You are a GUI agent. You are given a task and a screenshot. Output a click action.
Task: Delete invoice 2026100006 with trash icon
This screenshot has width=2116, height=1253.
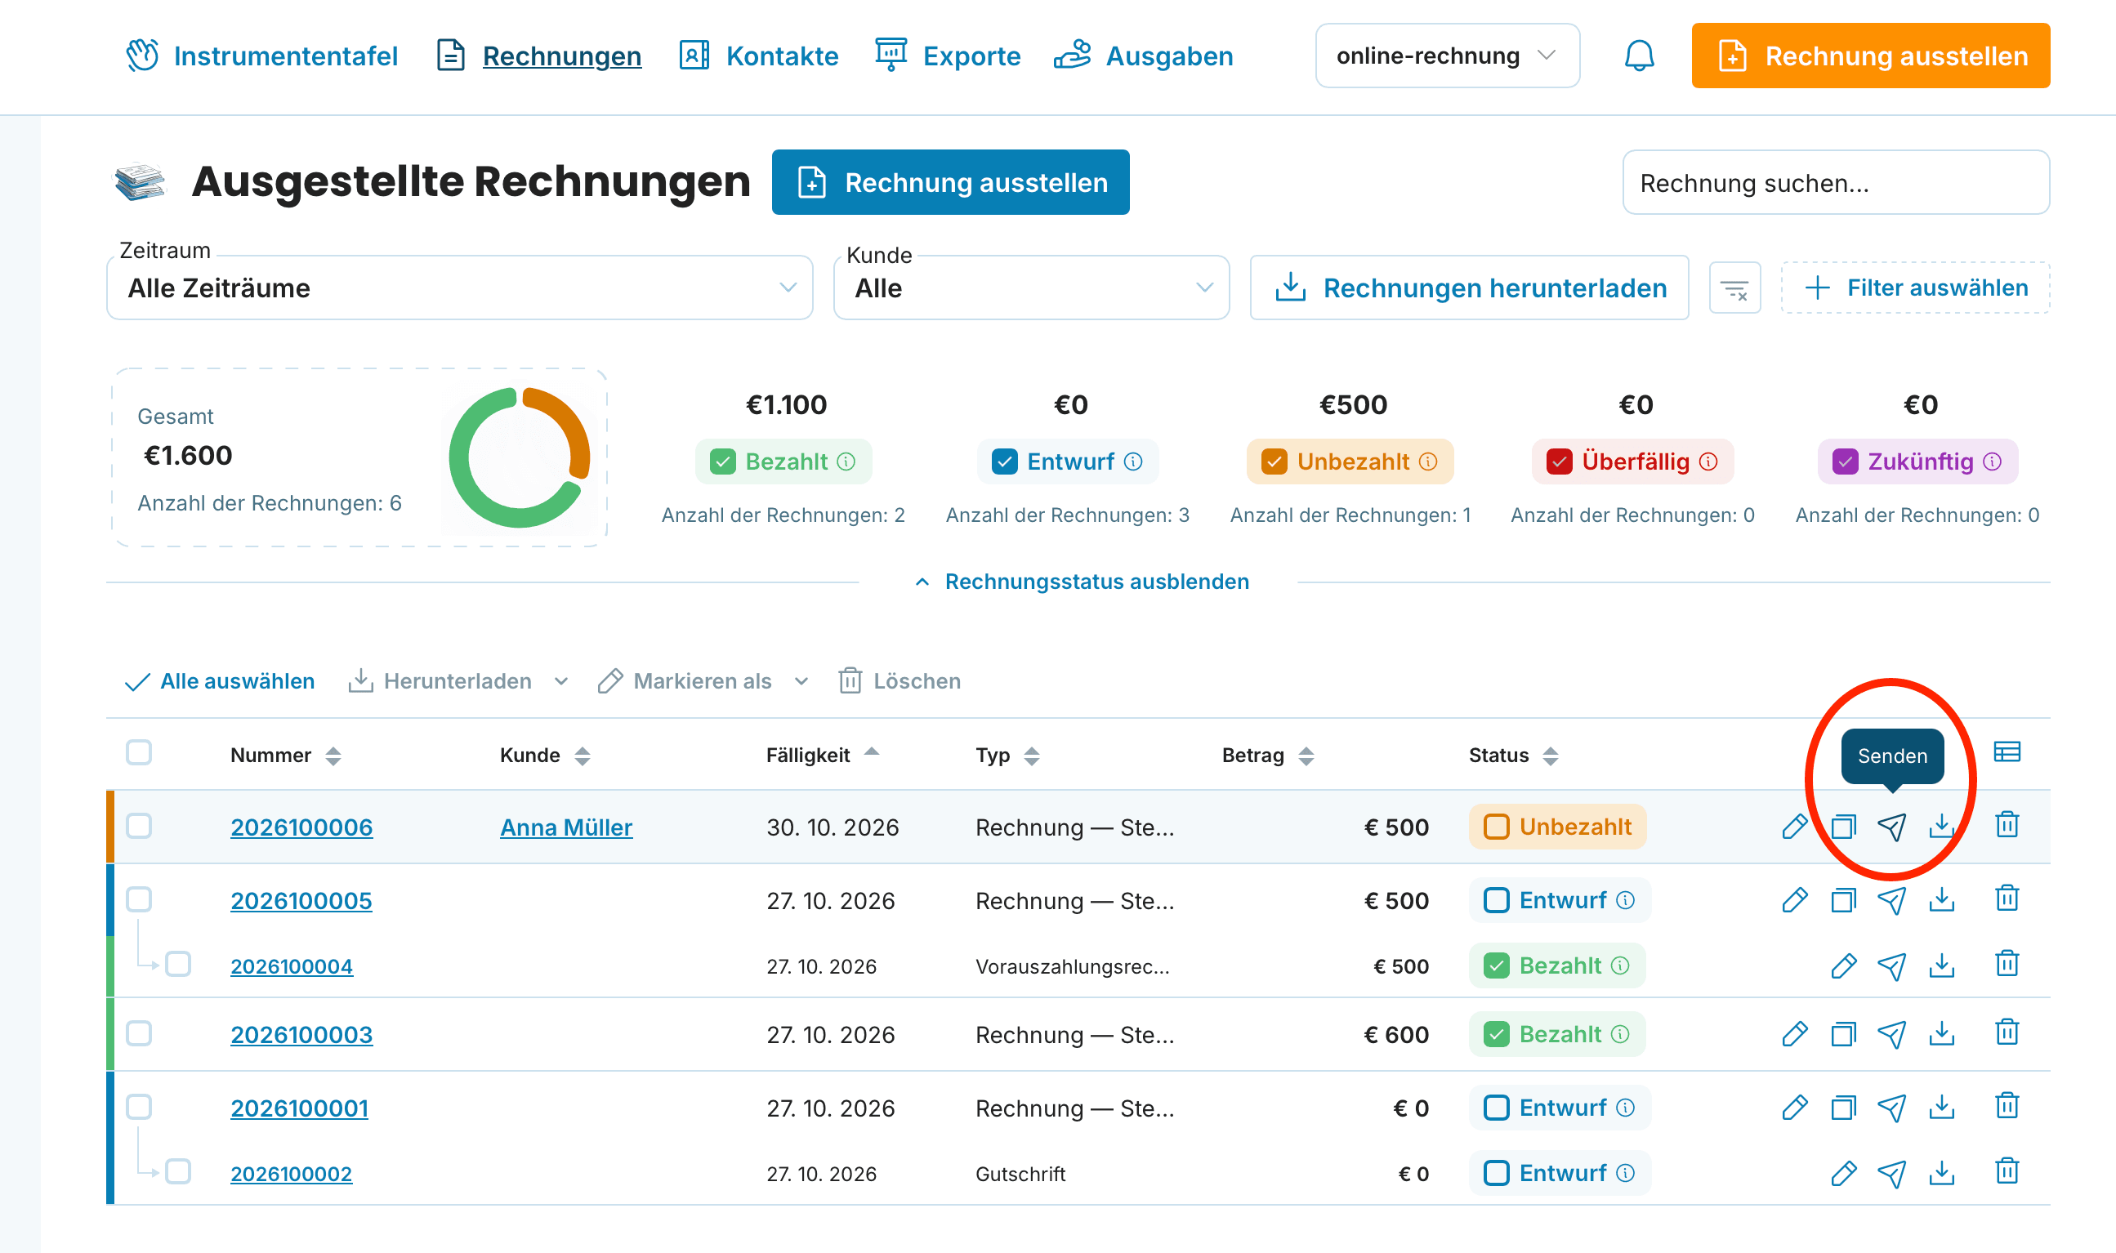(2007, 825)
